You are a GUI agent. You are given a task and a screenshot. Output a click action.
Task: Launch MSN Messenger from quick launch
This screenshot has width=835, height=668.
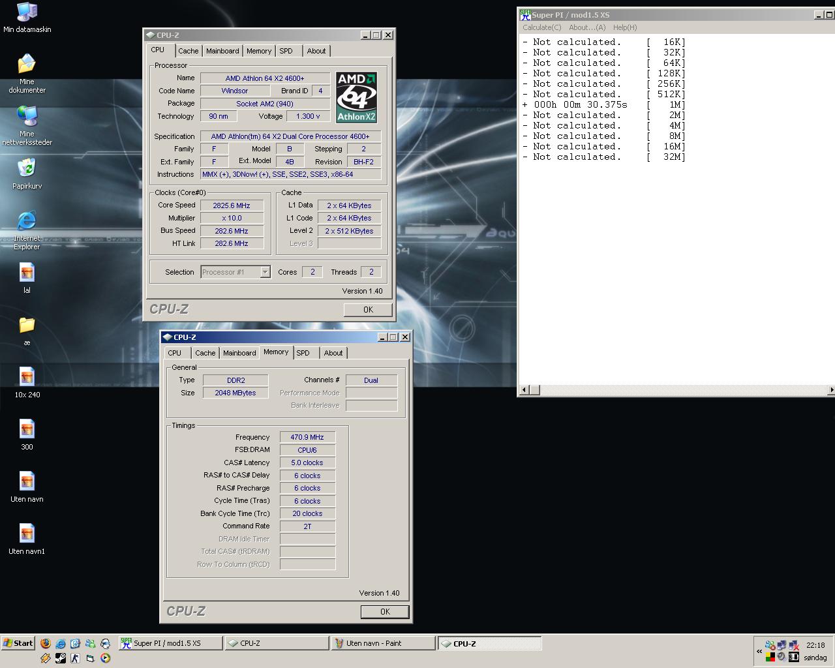coord(90,643)
